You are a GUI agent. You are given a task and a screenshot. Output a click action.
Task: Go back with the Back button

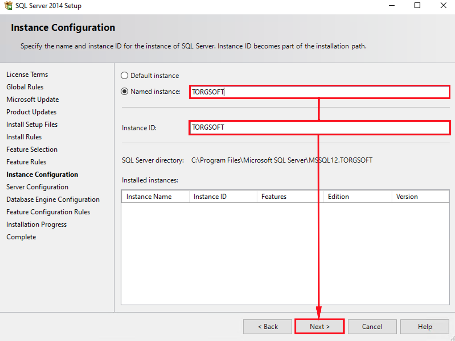[x=267, y=327]
